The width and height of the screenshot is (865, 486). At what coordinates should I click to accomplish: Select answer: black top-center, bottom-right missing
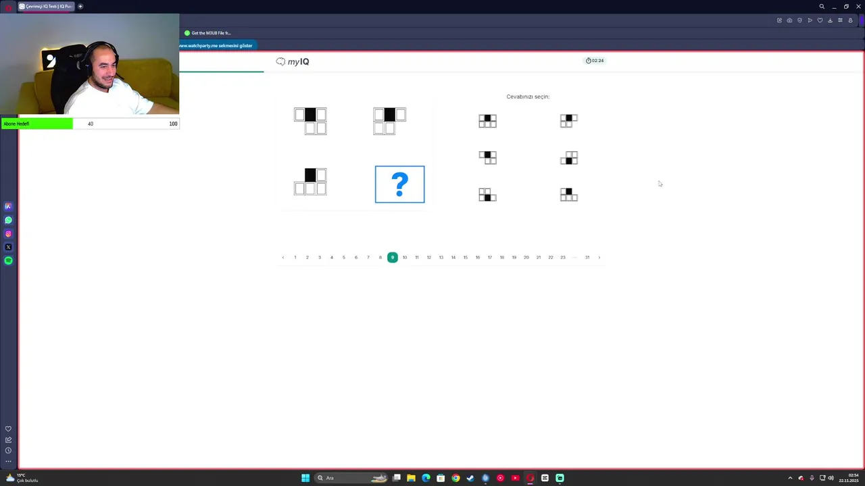tap(568, 121)
